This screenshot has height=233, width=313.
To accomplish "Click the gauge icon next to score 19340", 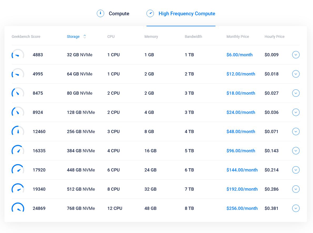I will pos(18,189).
